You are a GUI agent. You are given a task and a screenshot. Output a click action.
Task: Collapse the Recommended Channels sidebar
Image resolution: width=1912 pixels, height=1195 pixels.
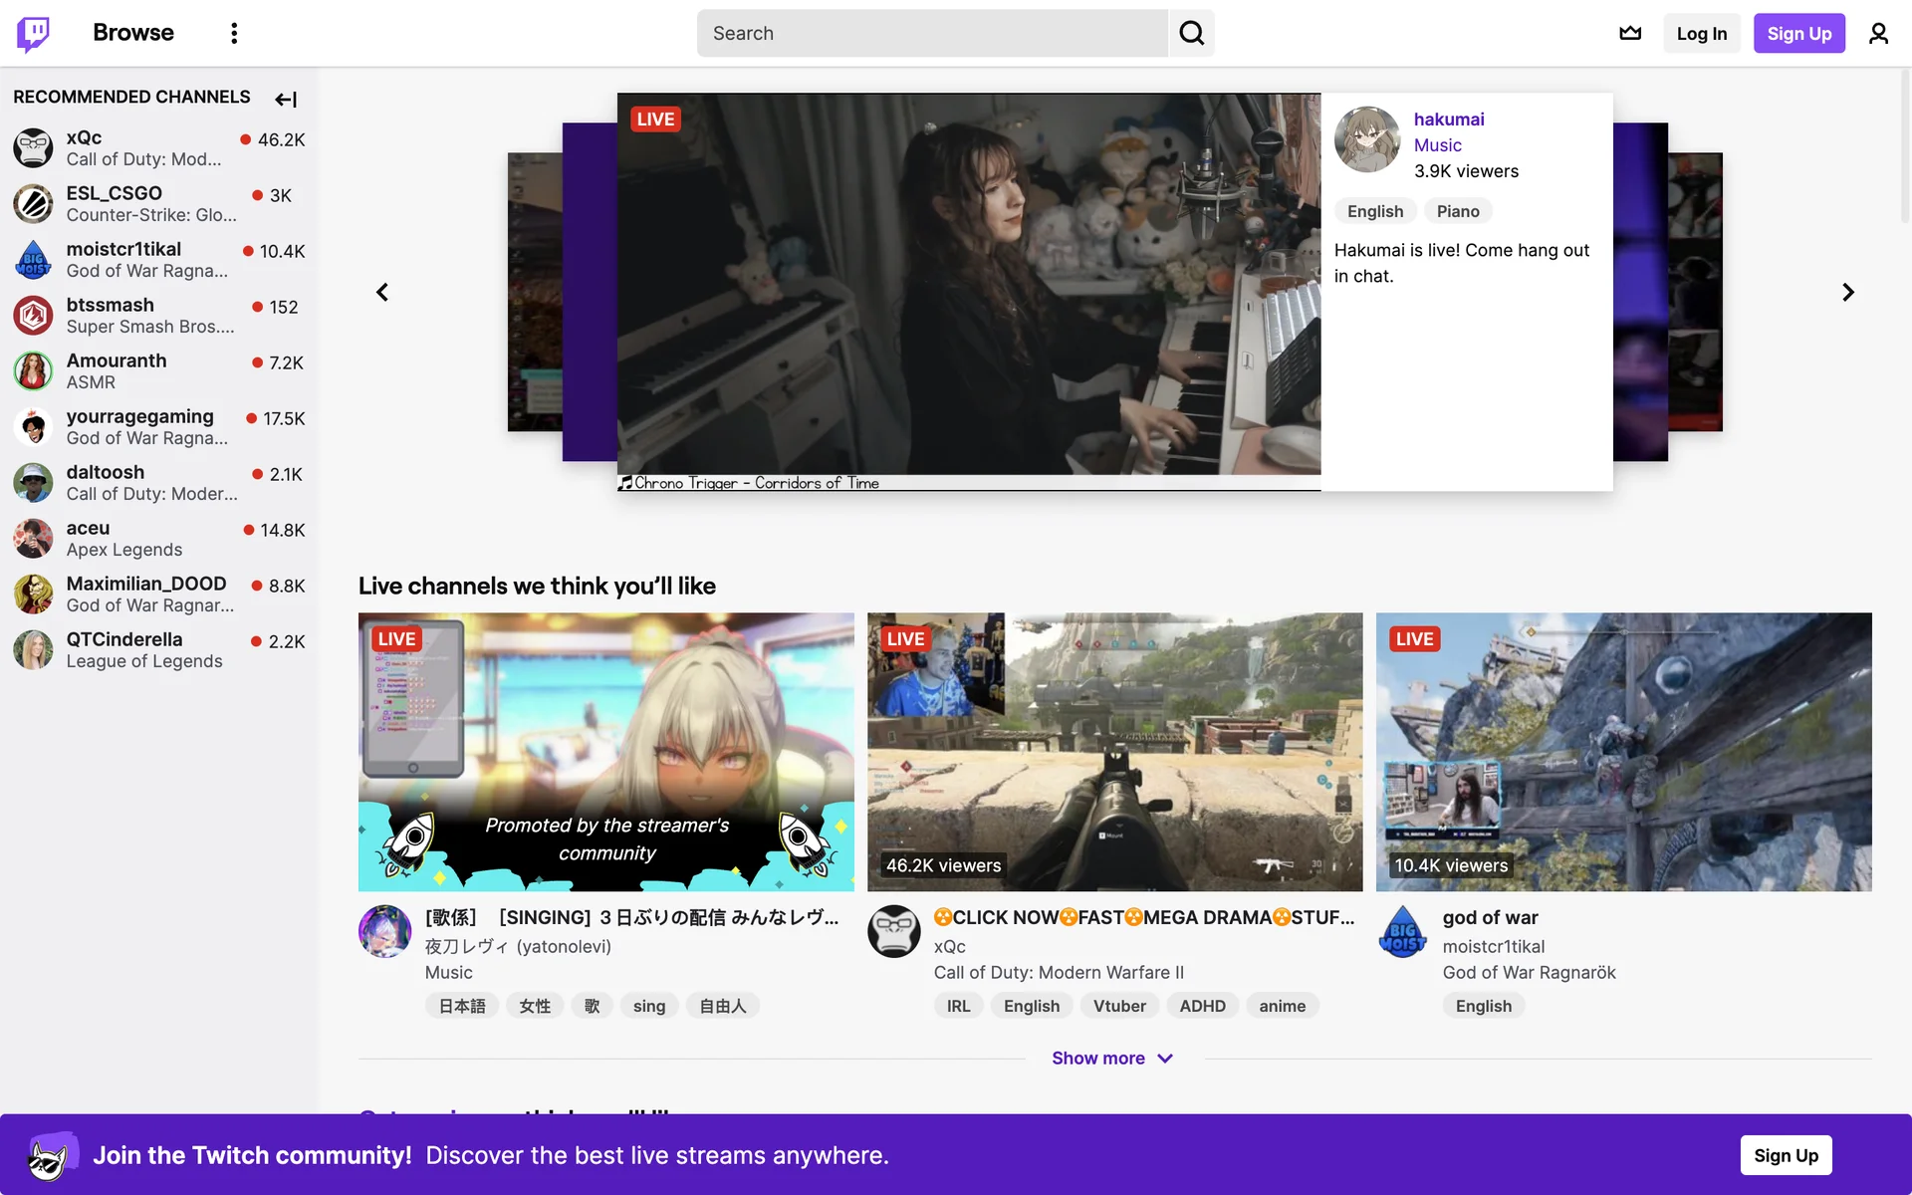pyautogui.click(x=286, y=99)
